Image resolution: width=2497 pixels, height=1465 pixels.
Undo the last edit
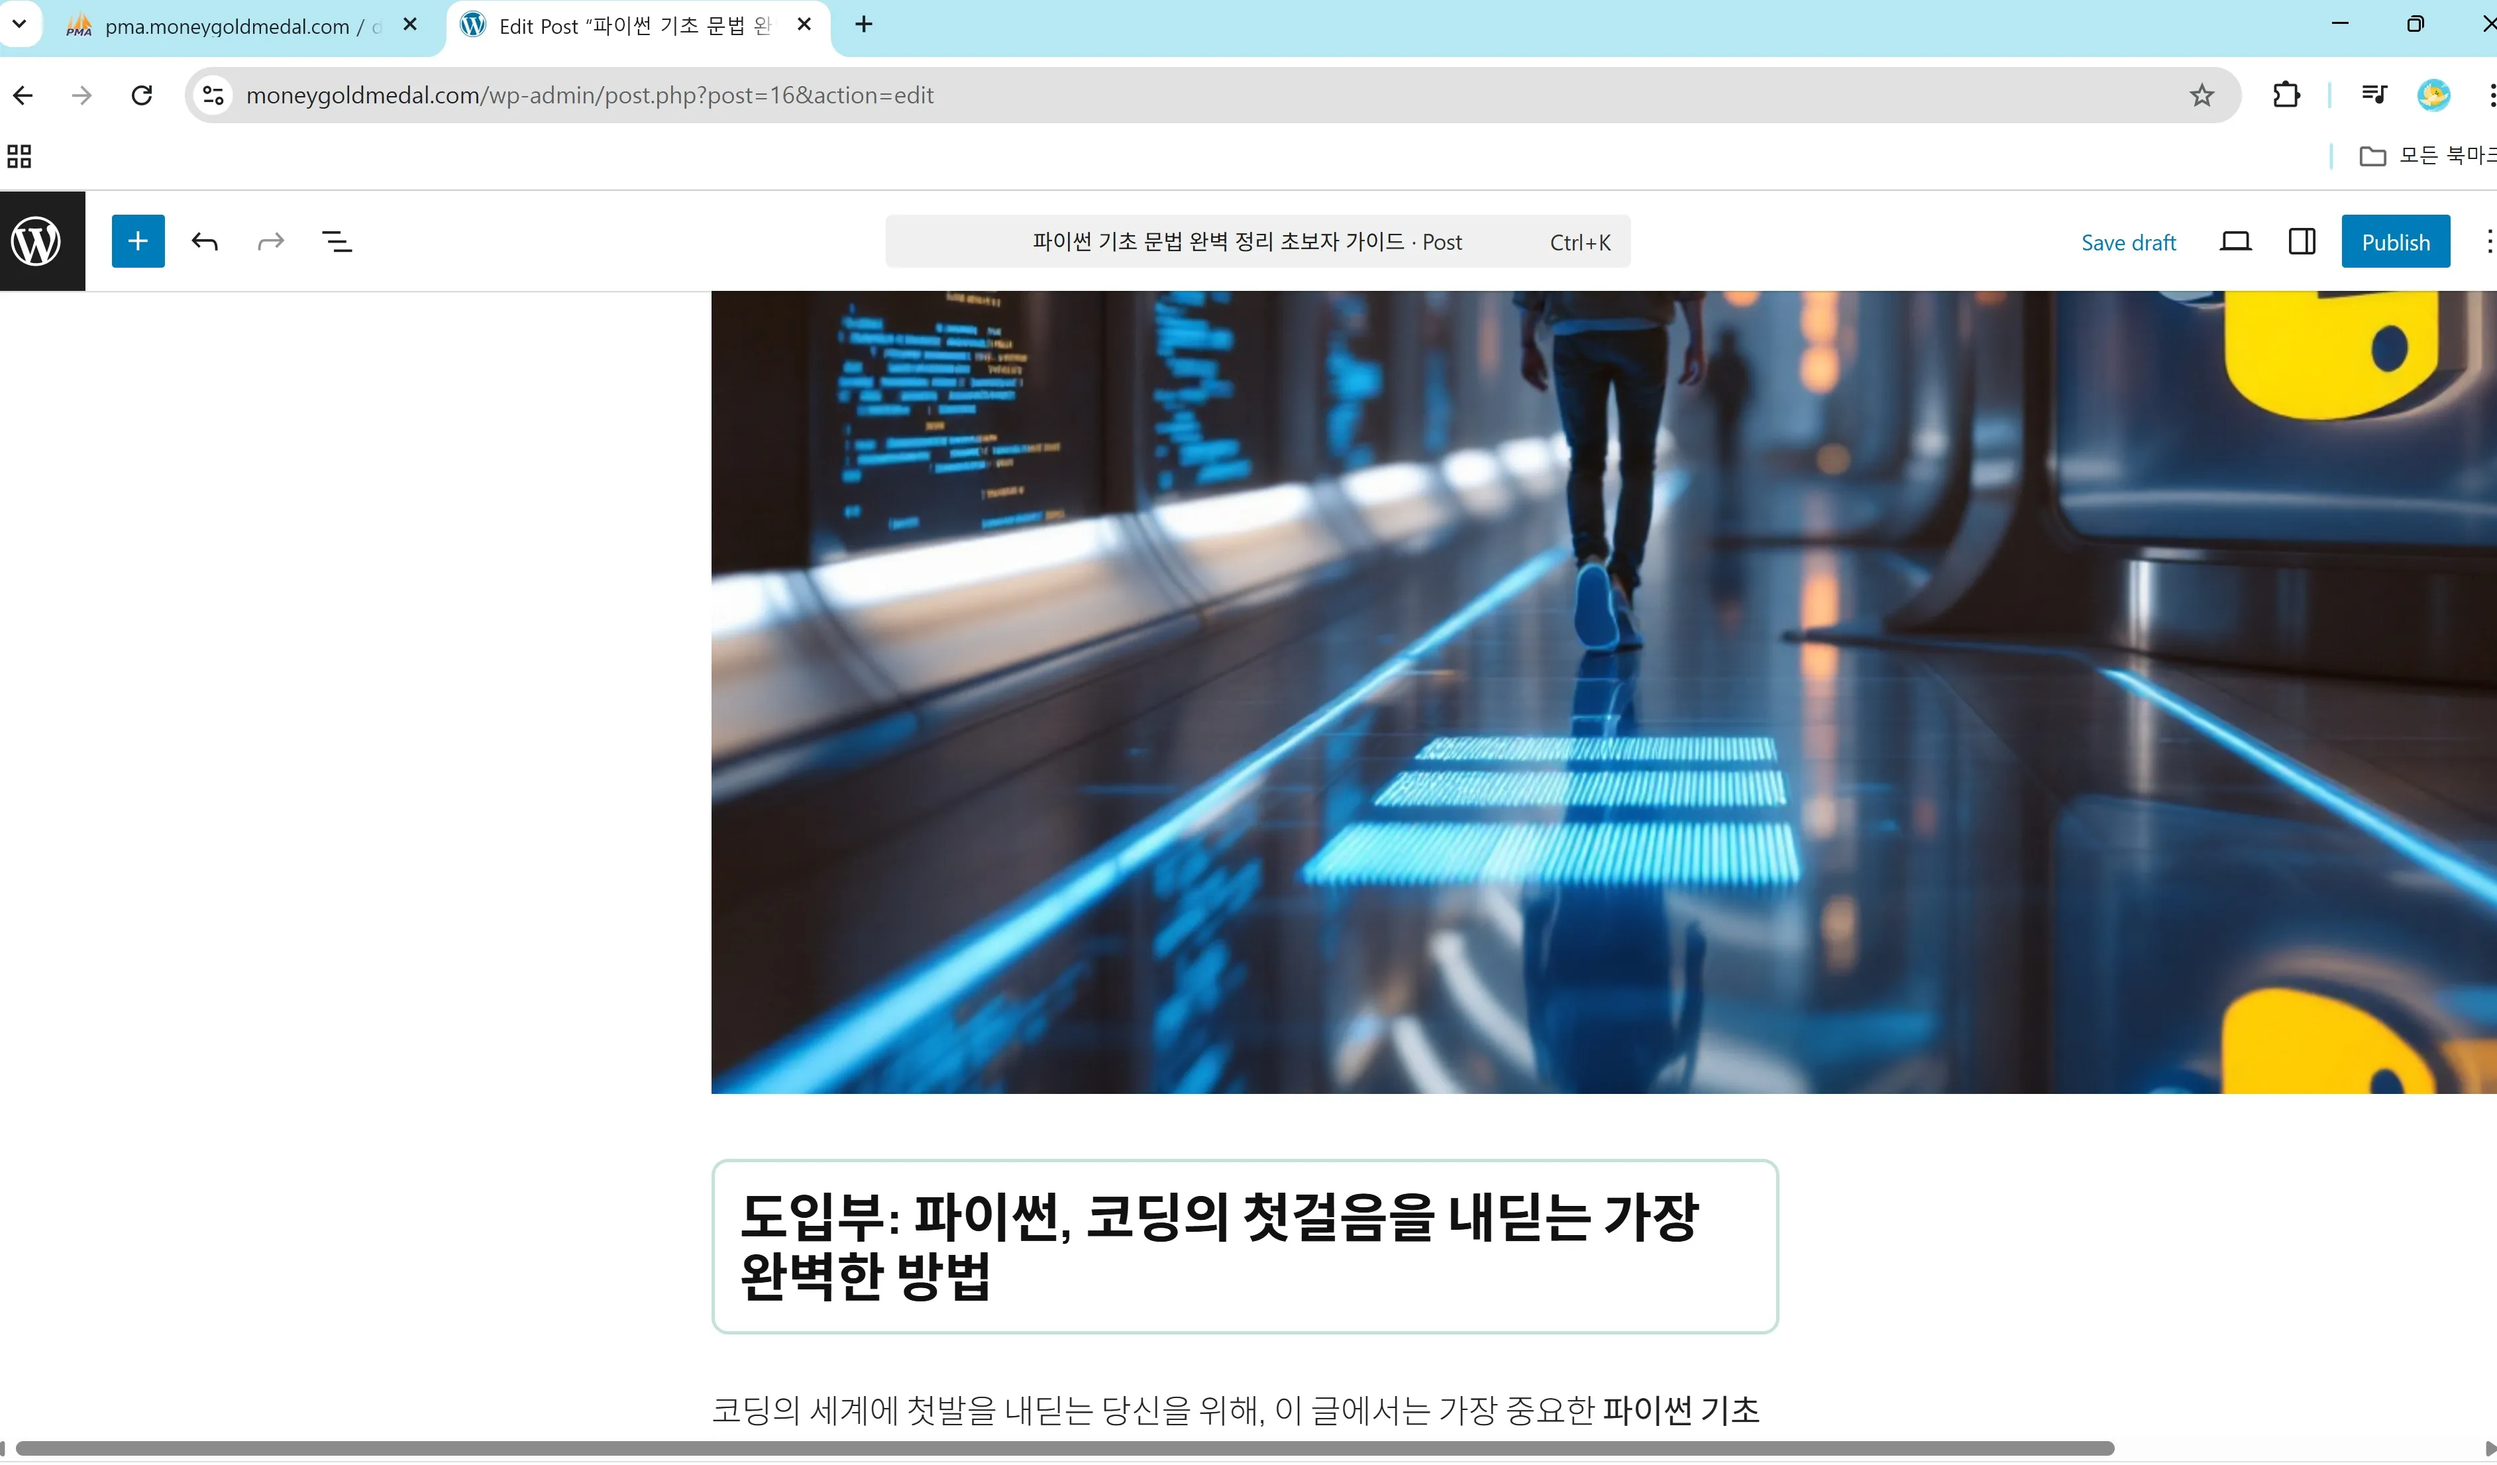[x=205, y=241]
